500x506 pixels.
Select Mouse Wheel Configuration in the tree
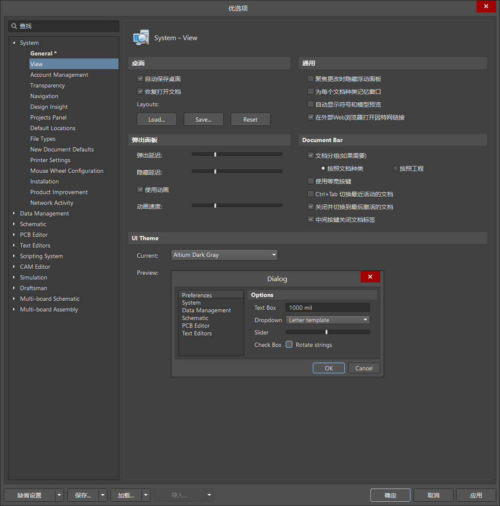coord(66,171)
